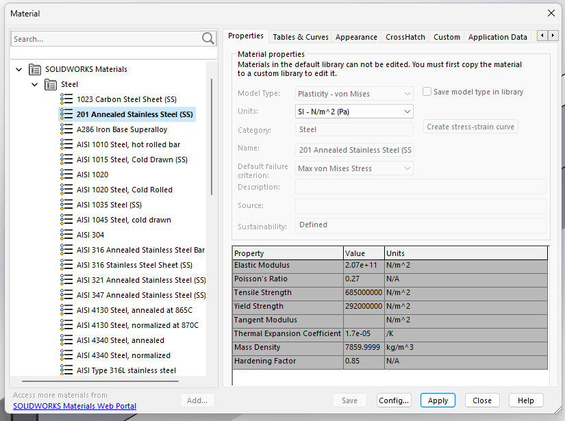This screenshot has height=421, width=565.
Task: Click the AISI 316 Stainless Steel Sheet icon
Action: (66, 265)
